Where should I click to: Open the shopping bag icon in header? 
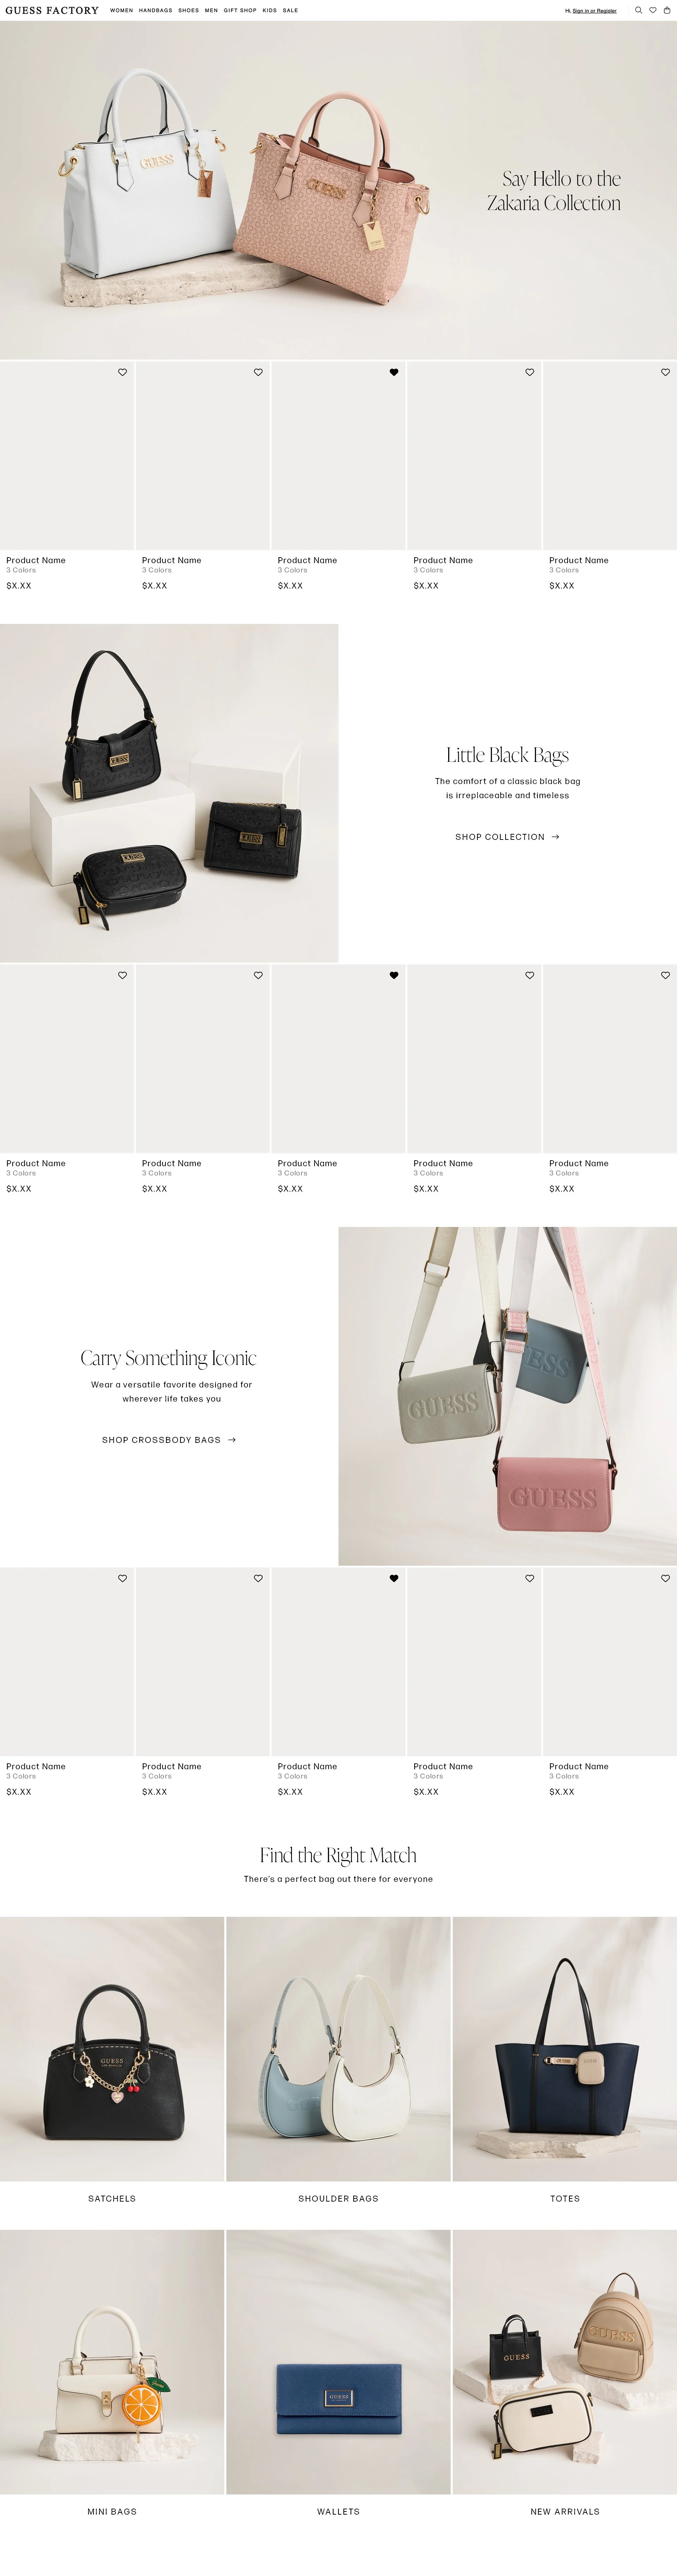click(x=667, y=10)
